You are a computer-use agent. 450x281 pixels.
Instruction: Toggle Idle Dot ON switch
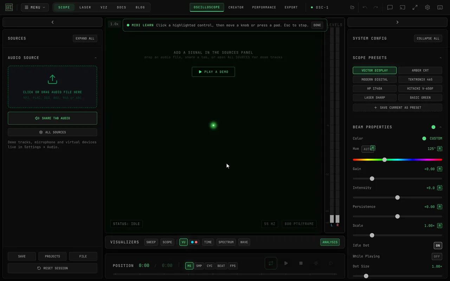[x=438, y=246]
